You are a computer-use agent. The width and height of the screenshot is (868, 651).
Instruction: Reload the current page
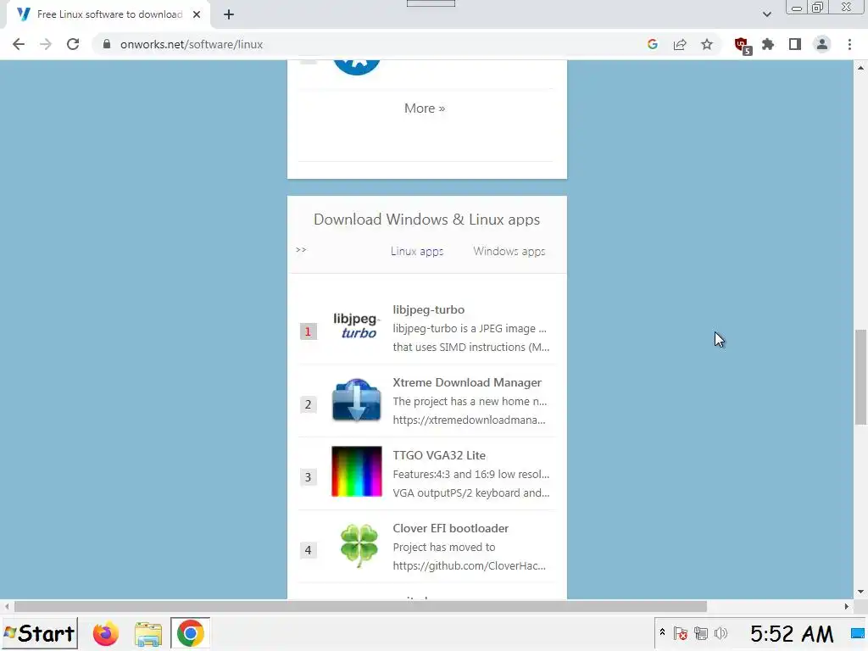point(73,44)
